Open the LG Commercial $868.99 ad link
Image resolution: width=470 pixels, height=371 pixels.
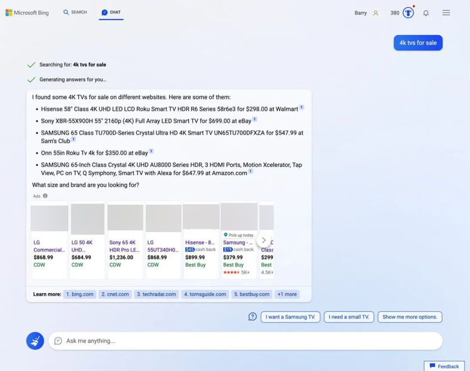tap(49, 246)
